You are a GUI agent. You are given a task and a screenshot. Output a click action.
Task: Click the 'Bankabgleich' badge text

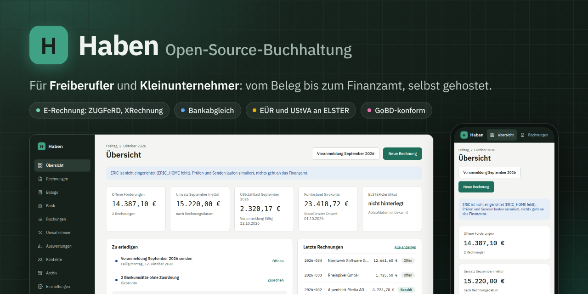pos(211,110)
